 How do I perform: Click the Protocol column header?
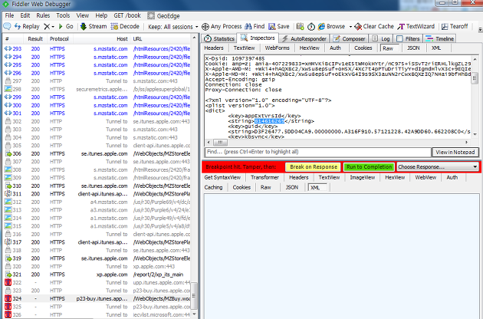tap(59, 39)
